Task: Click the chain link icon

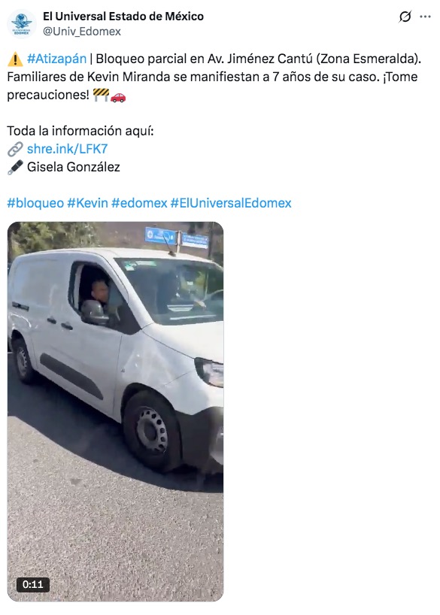Action: click(15, 149)
